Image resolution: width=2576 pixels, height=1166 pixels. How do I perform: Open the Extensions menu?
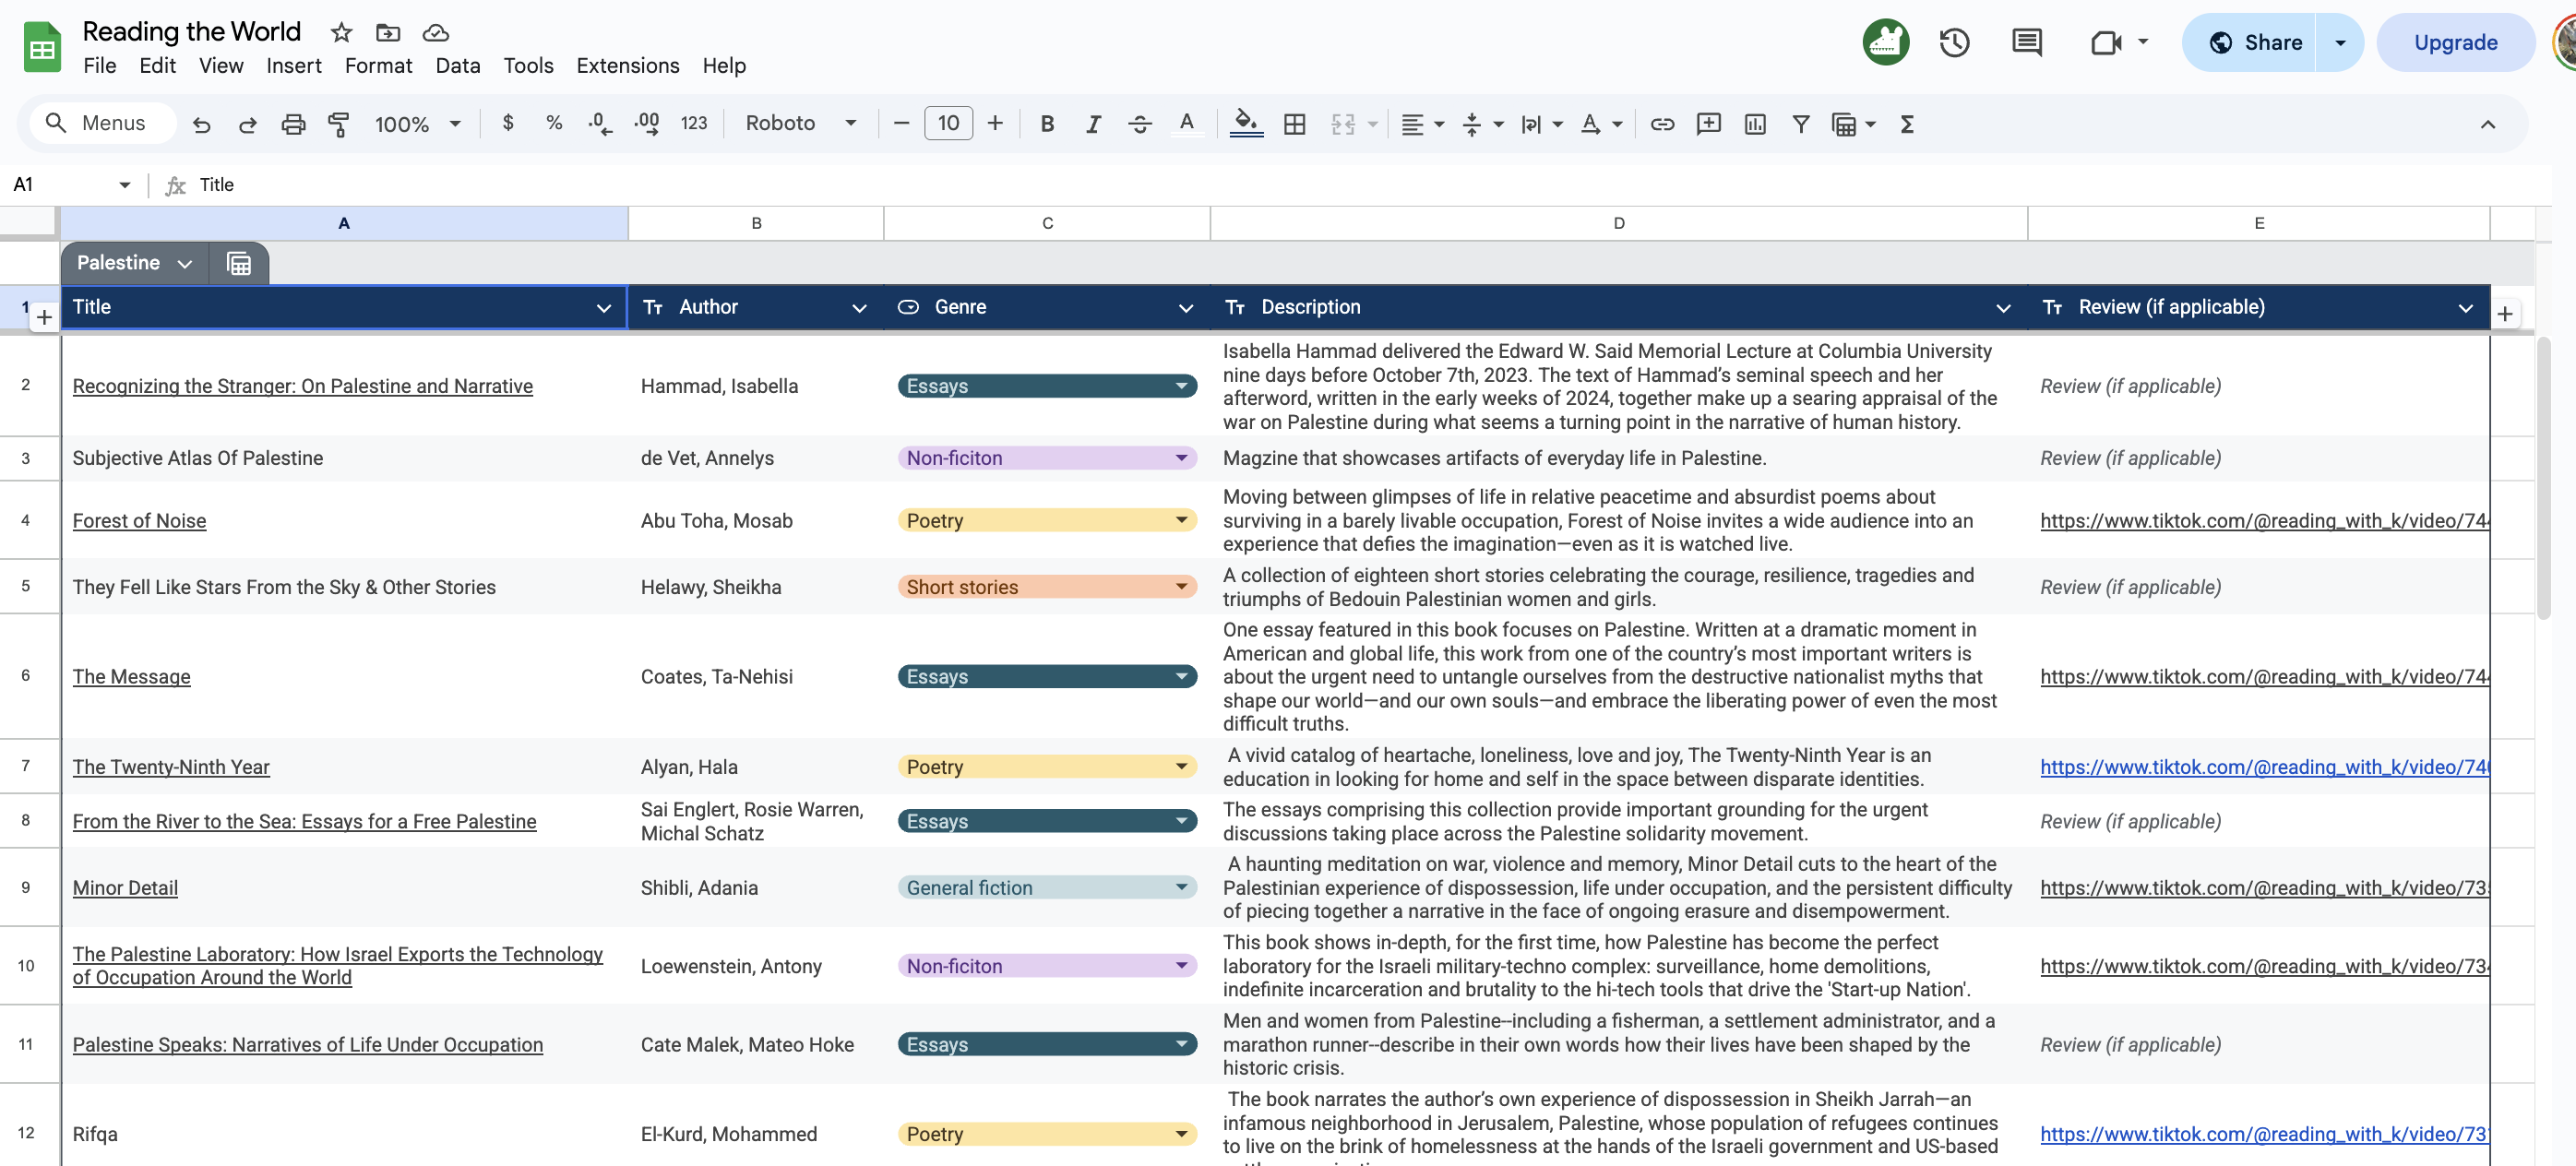[627, 66]
